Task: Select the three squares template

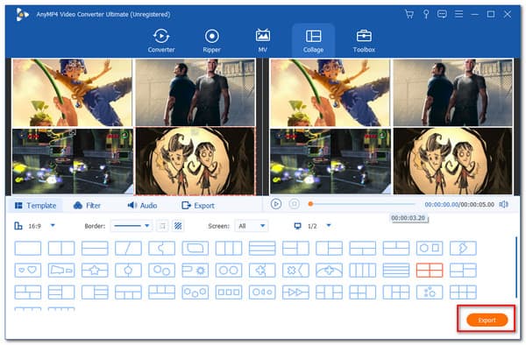Action: point(229,292)
